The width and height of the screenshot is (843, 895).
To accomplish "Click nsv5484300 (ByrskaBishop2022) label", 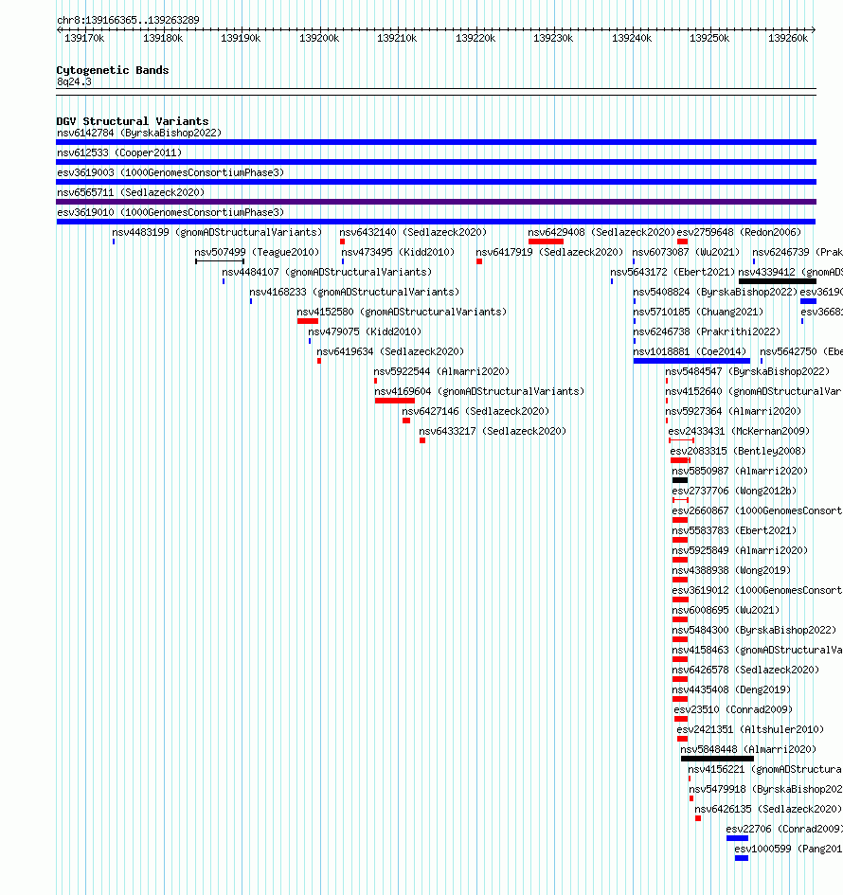I will pyautogui.click(x=755, y=630).
